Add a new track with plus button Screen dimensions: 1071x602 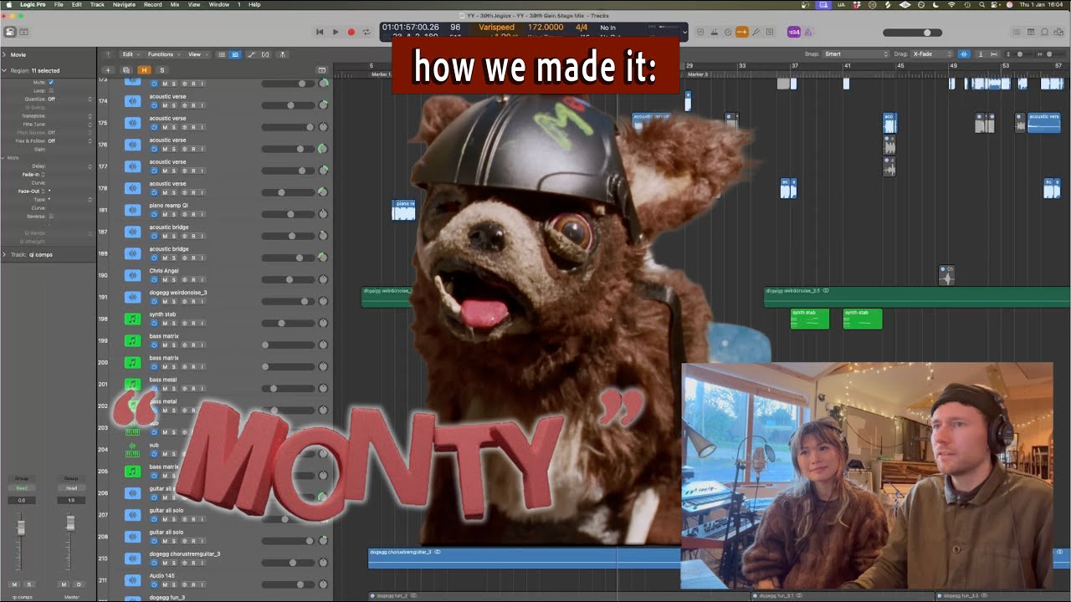[108, 70]
